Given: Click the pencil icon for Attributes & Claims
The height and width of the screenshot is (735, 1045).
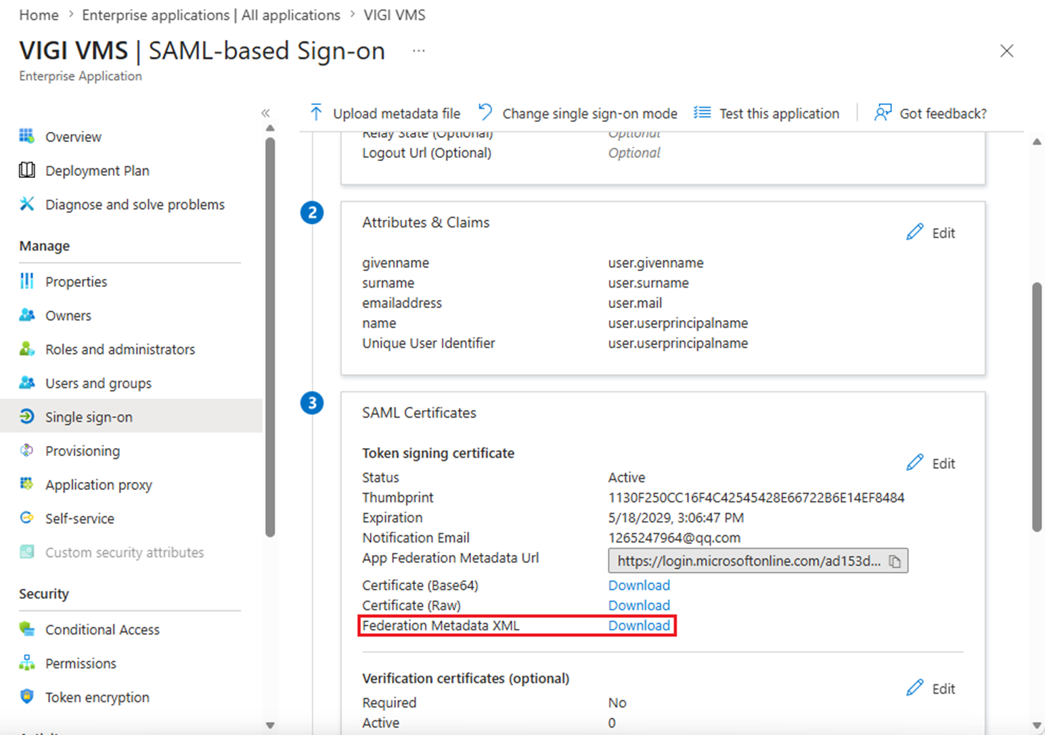Looking at the screenshot, I should pos(915,232).
